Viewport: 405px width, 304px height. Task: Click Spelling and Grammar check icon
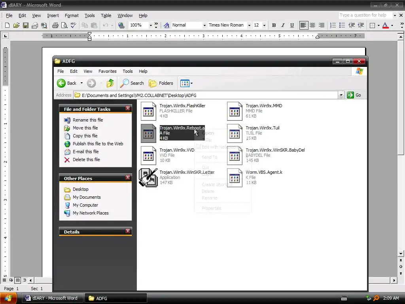73,25
